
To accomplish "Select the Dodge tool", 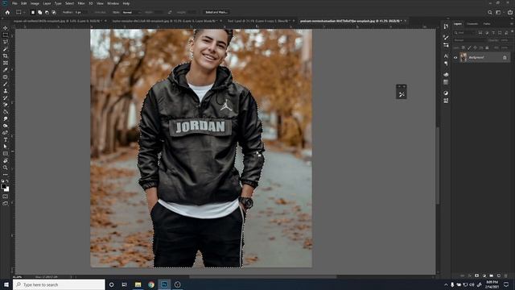I will pos(6,126).
